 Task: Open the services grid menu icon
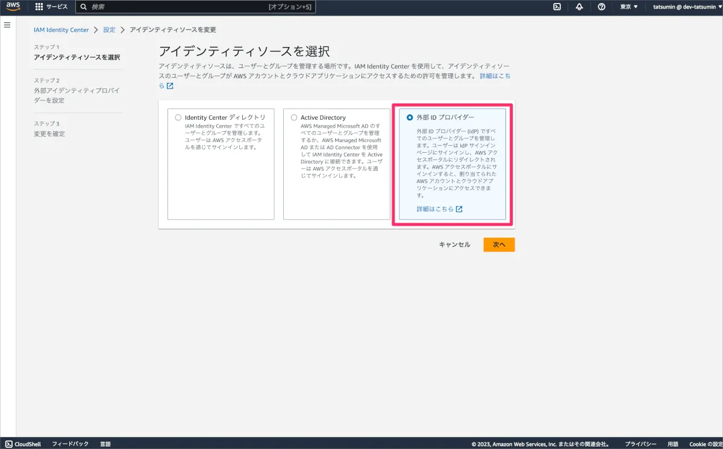(x=39, y=7)
